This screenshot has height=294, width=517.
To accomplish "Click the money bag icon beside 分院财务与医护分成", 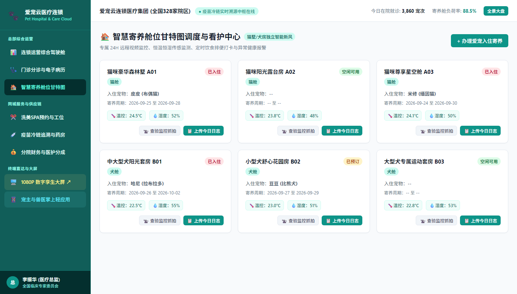I will click(13, 152).
